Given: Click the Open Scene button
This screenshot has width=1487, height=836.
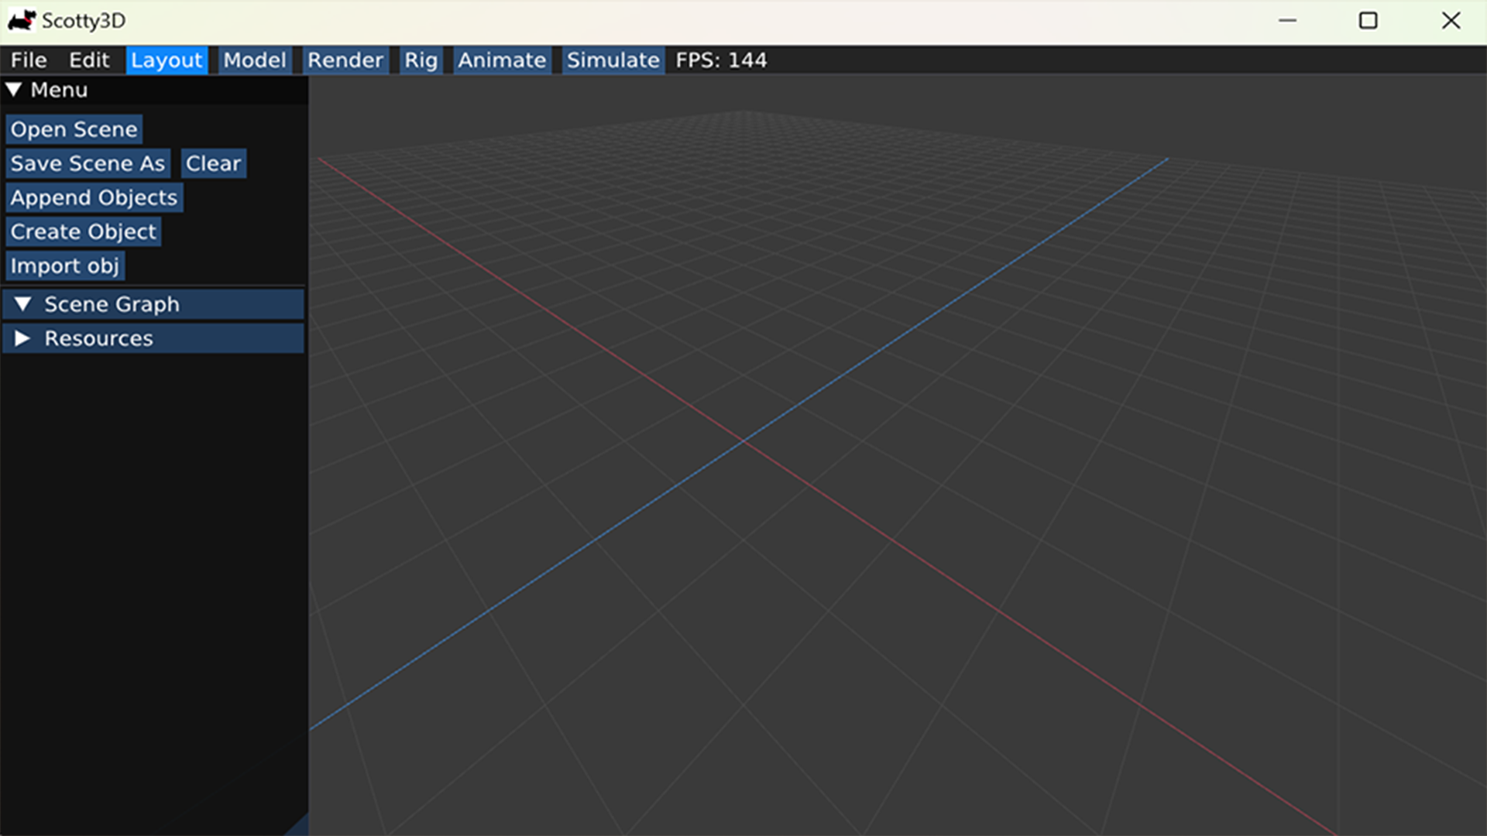Looking at the screenshot, I should (74, 129).
